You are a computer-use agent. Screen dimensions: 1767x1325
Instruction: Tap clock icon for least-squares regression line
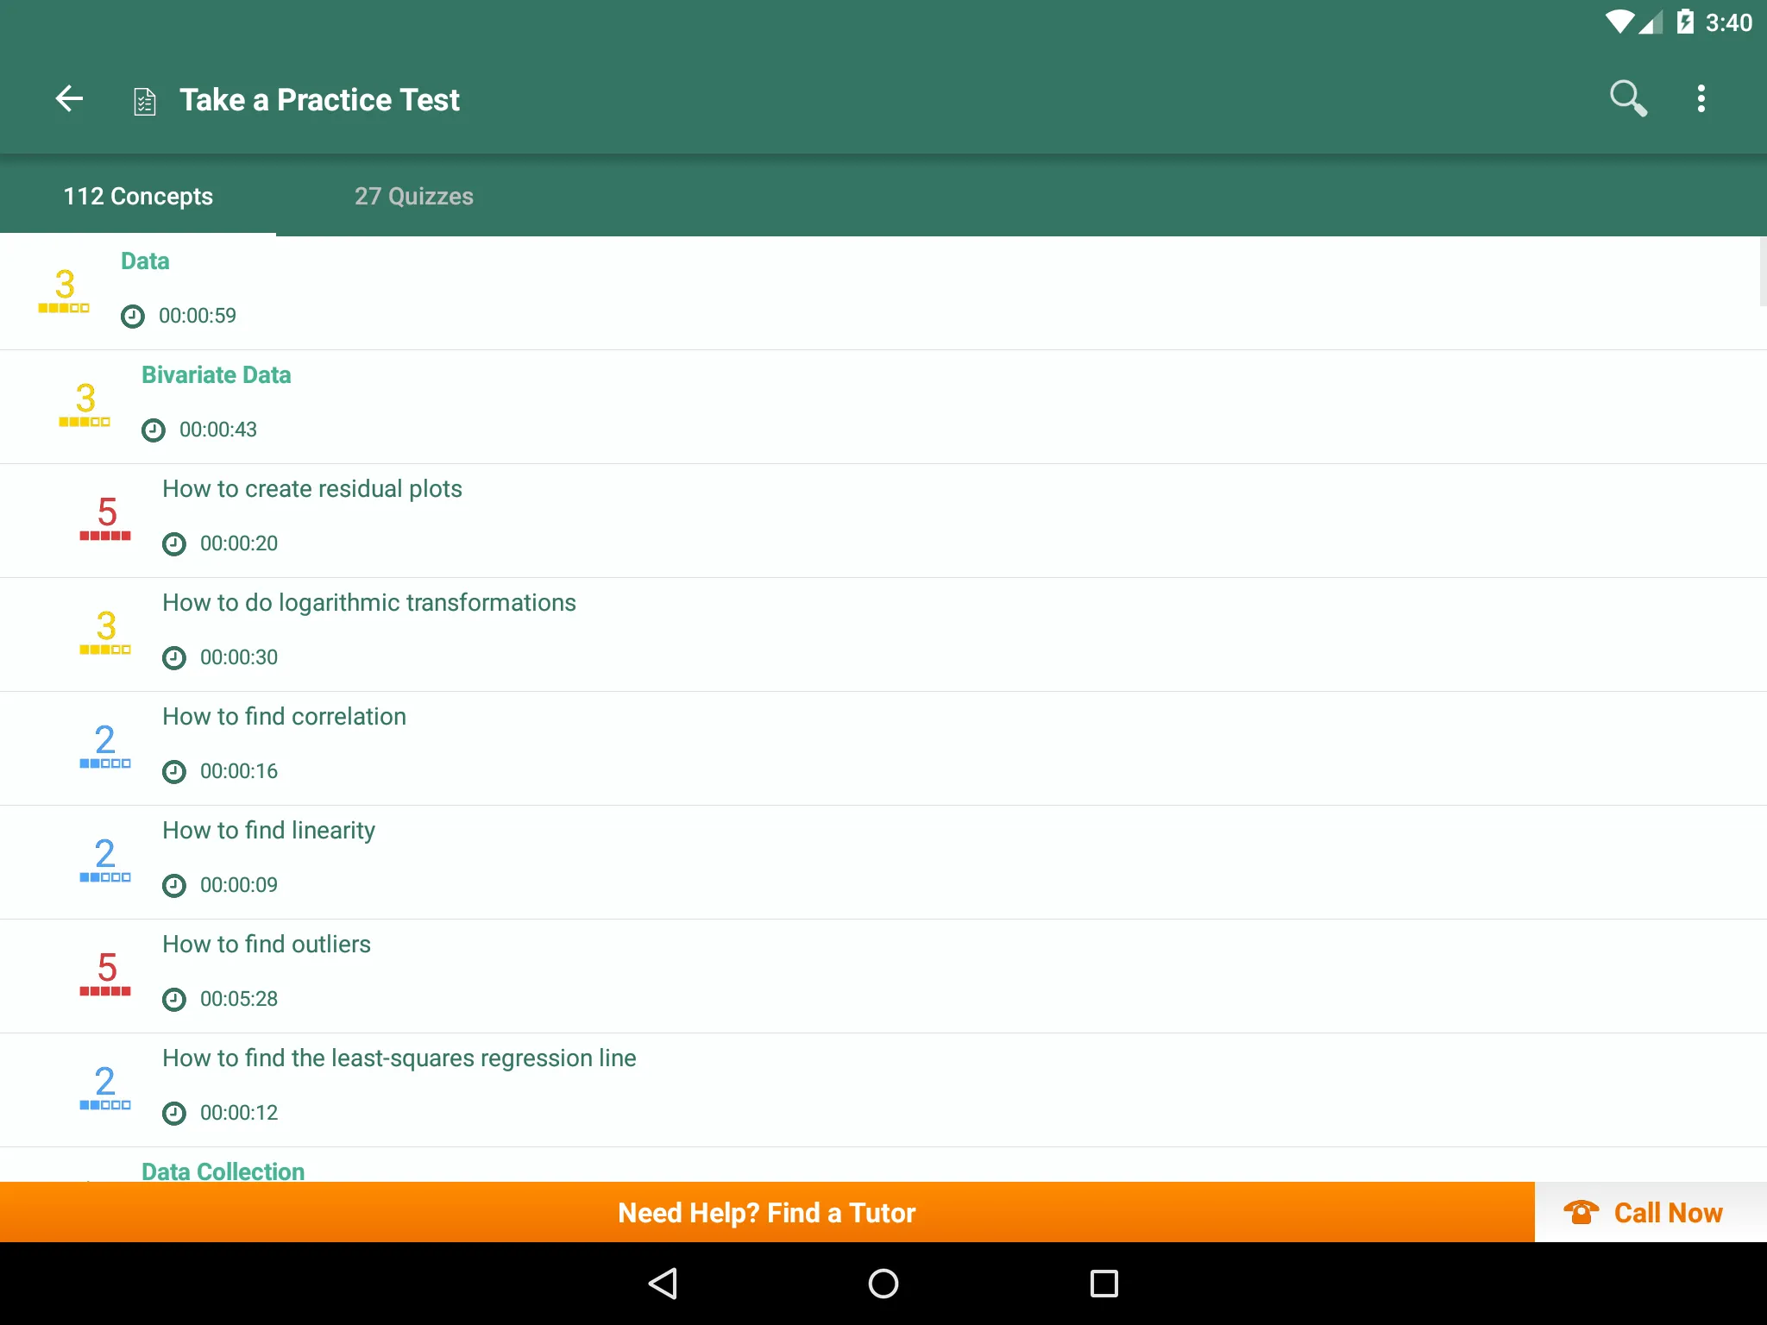[x=174, y=1112]
